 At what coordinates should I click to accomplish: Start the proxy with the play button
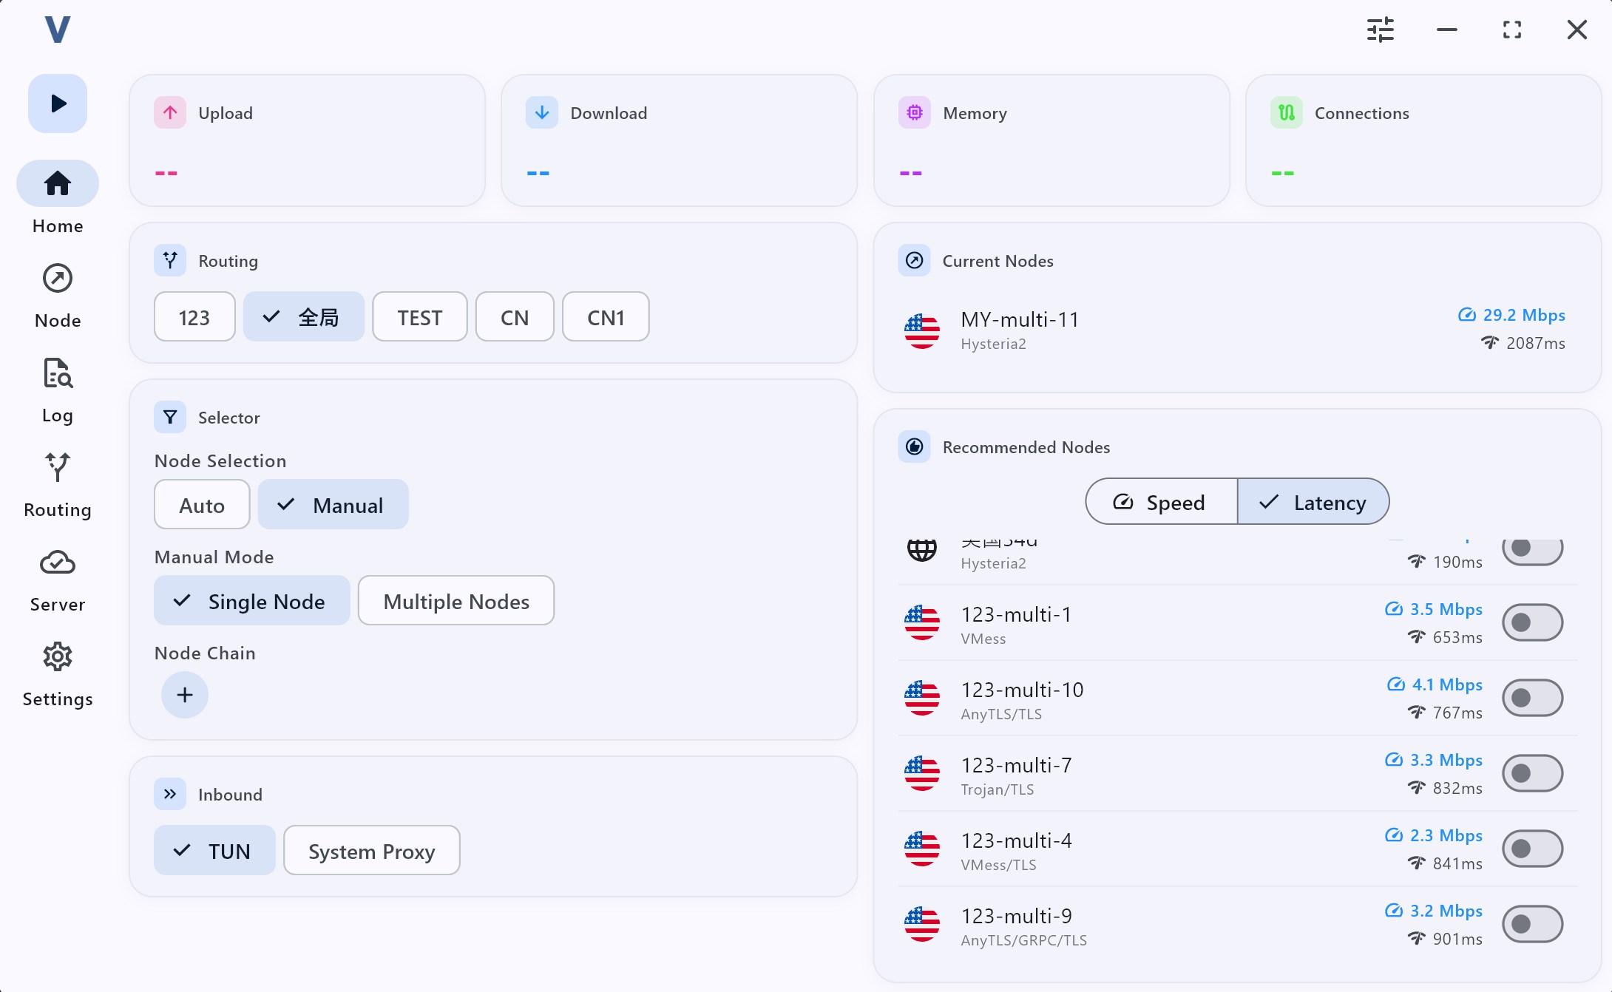click(x=58, y=103)
